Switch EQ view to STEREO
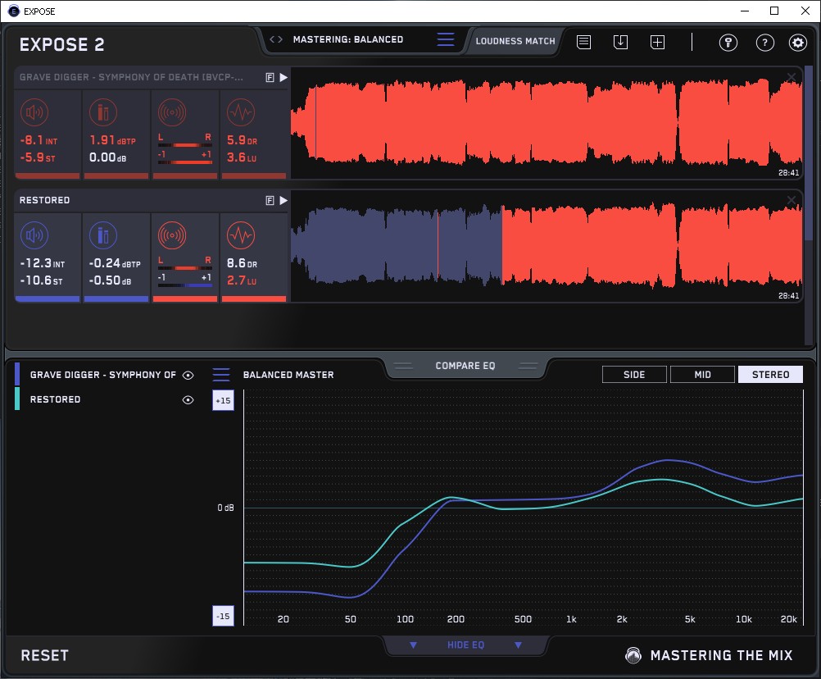Image resolution: width=821 pixels, height=679 pixels. (770, 375)
